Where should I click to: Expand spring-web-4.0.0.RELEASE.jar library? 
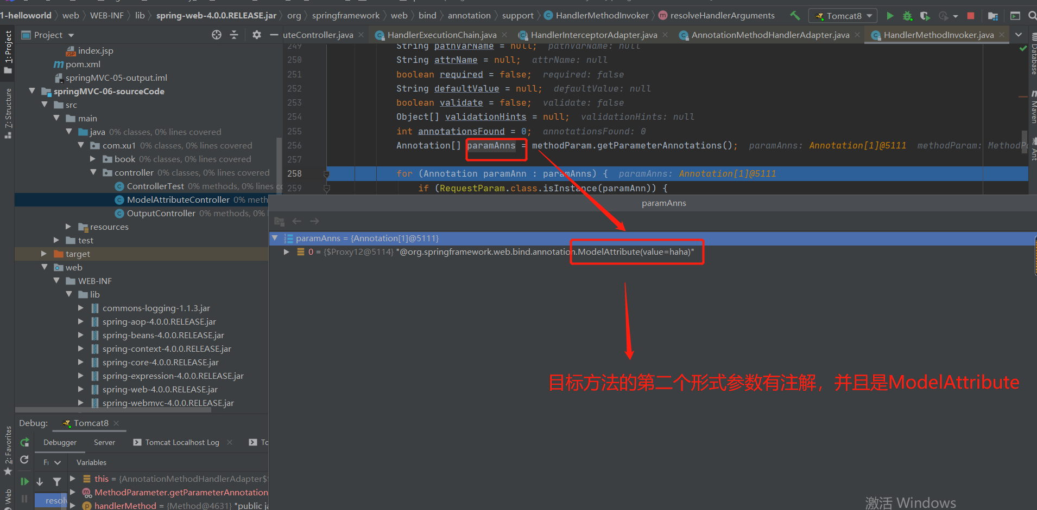tap(81, 389)
